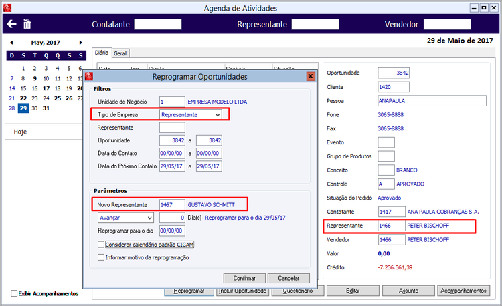Screen dimensions: 502x306
Task: Click the ANA PAULA COBRANÇAS S.A. text
Action: (x=443, y=212)
